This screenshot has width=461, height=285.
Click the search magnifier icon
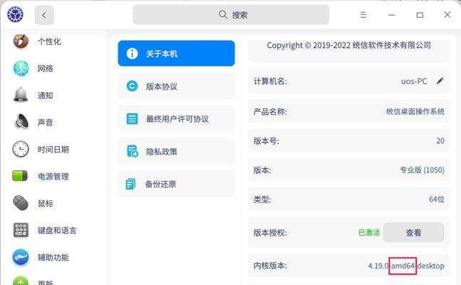point(223,14)
